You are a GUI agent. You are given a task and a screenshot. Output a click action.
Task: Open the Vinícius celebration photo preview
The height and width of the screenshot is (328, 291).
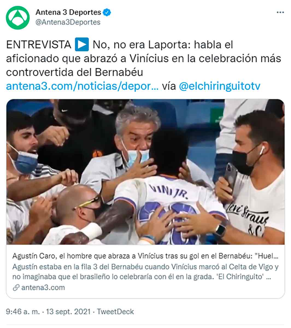point(145,172)
